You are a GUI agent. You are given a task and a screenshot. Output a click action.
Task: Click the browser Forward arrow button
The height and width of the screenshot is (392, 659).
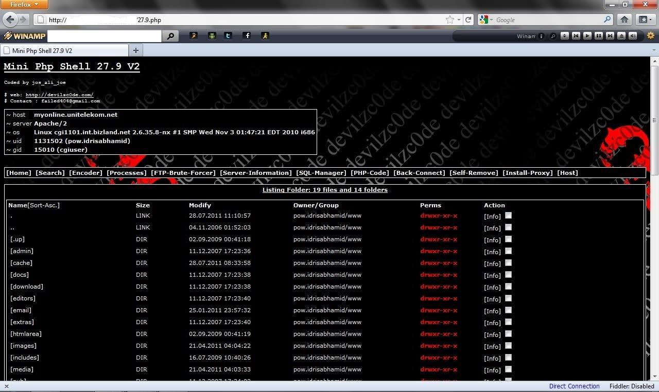click(23, 20)
